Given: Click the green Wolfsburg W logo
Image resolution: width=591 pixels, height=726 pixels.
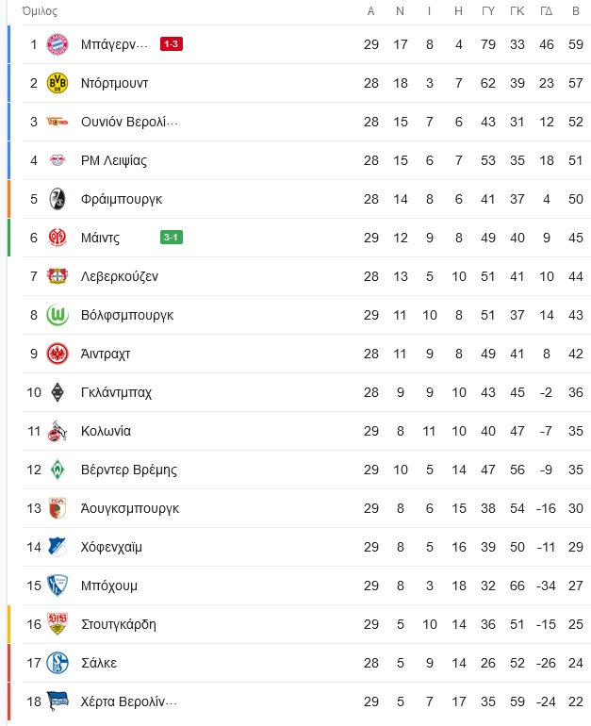Looking at the screenshot, I should [x=57, y=315].
